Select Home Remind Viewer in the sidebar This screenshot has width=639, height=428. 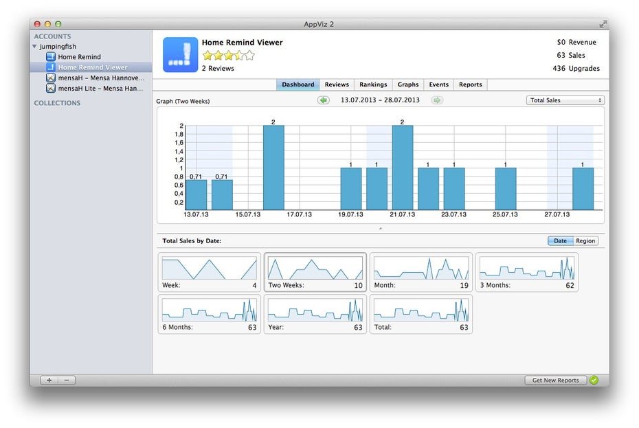[x=91, y=67]
